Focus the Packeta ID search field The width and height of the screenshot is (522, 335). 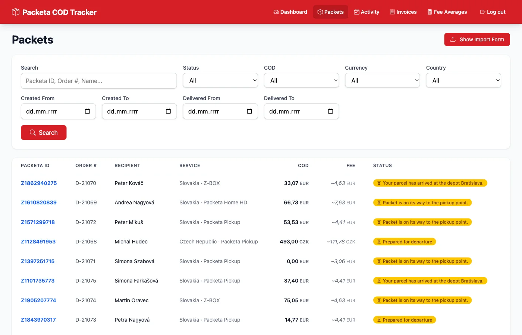pyautogui.click(x=99, y=81)
